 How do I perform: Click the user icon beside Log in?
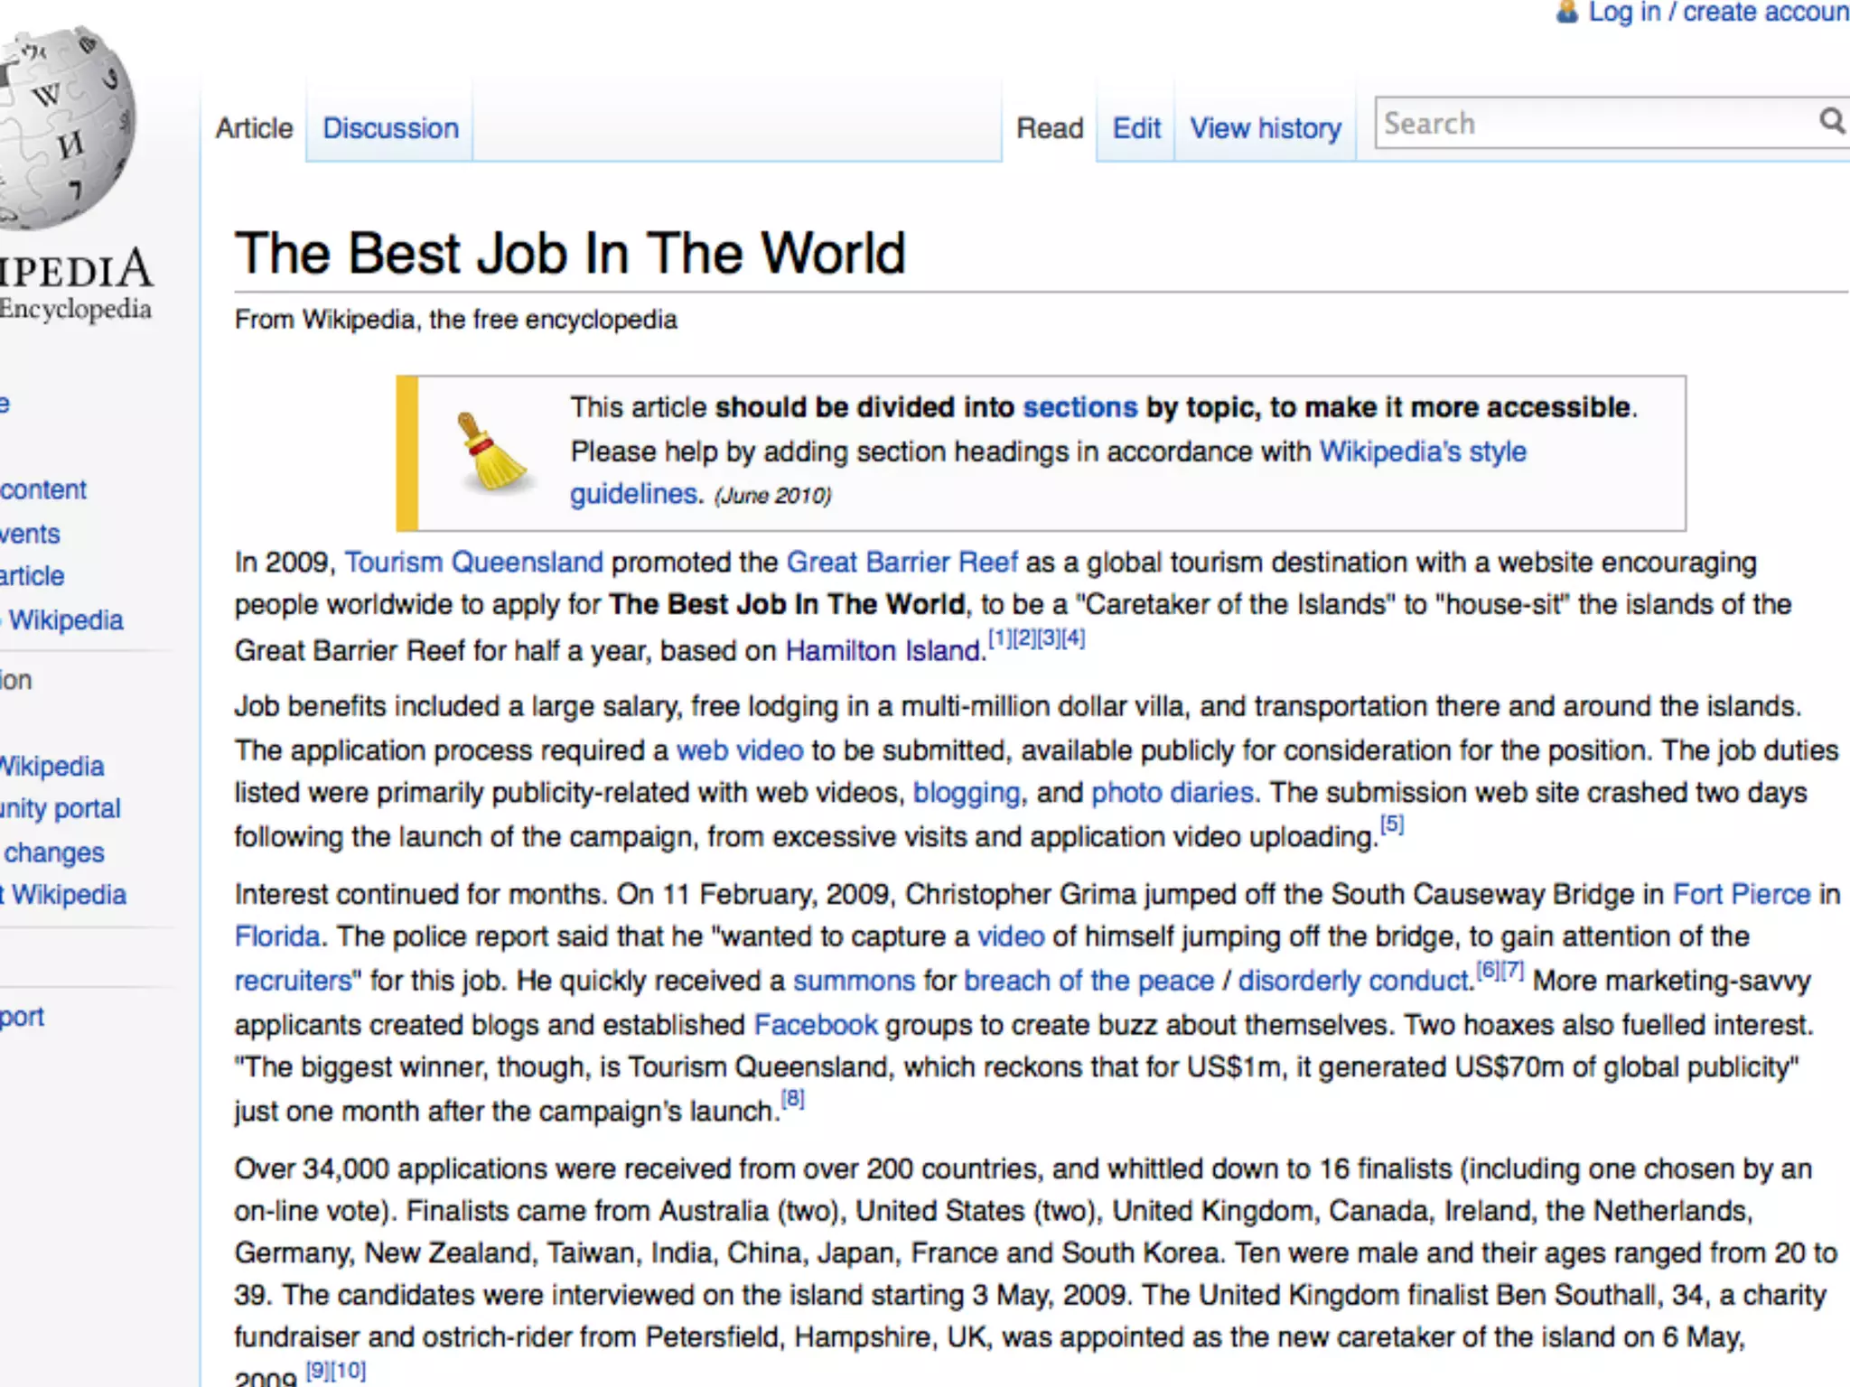coord(1567,12)
